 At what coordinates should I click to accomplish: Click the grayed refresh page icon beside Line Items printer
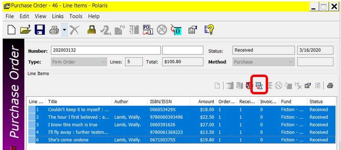[x=318, y=86]
